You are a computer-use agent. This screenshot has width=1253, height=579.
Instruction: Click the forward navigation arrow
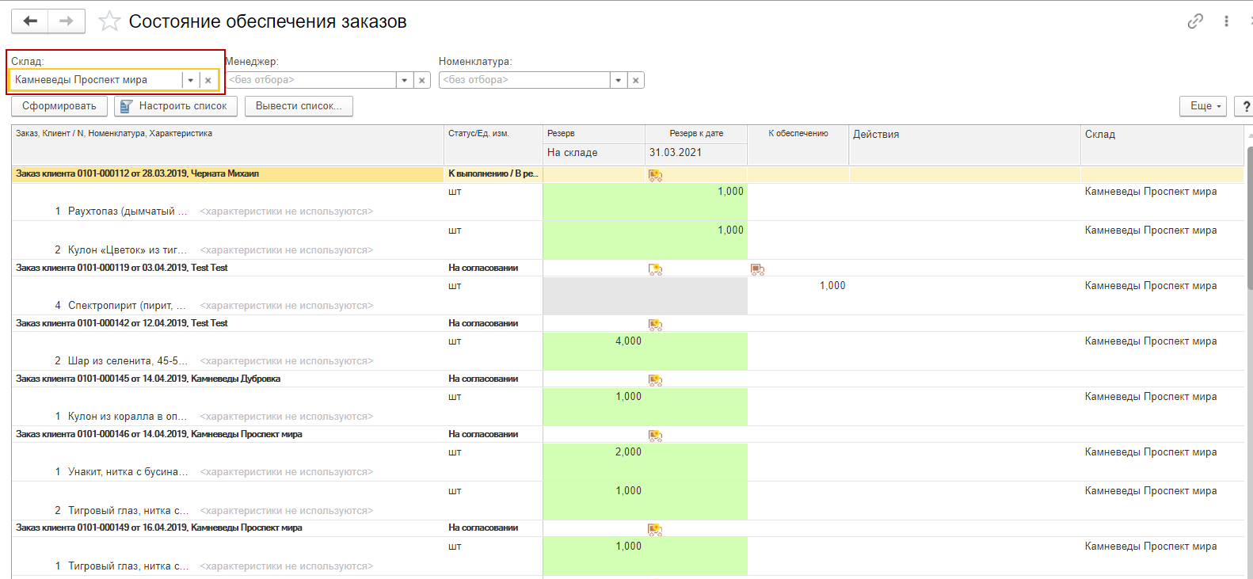click(67, 21)
